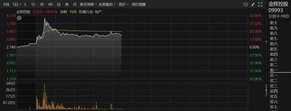Screen dimensions: 291x111
Task: Click the red 50.00% axis label
Action: coord(255,16)
